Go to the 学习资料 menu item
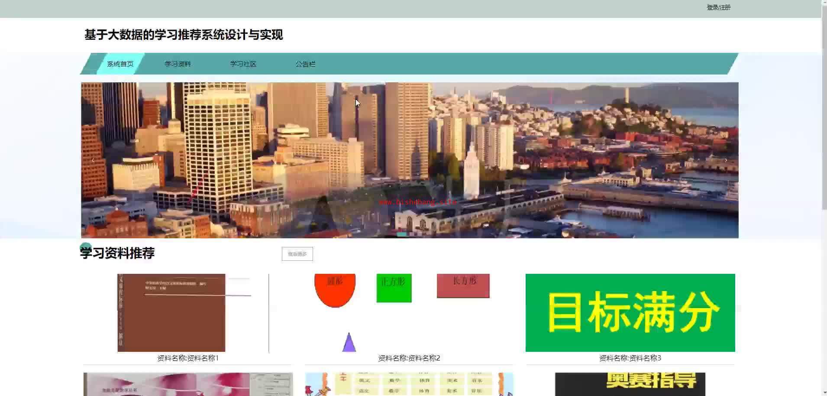The height and width of the screenshot is (396, 827). (x=178, y=64)
